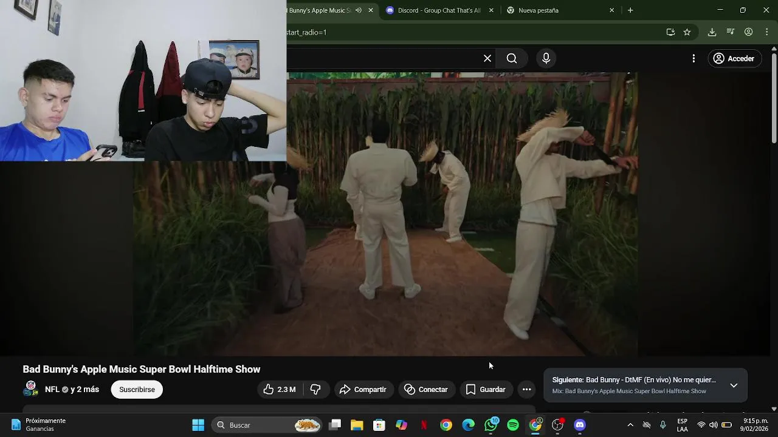Screen dimensions: 778x437
Task: Show hidden system tray icons
Action: pyautogui.click(x=630, y=425)
